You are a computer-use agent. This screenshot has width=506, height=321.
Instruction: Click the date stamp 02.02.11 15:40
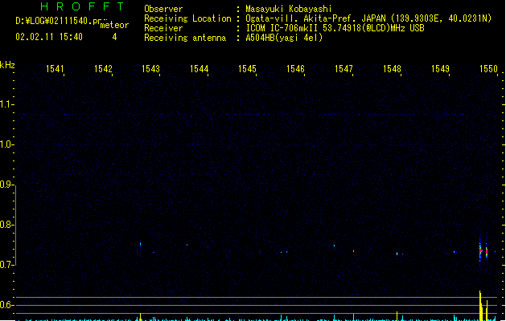coord(49,37)
